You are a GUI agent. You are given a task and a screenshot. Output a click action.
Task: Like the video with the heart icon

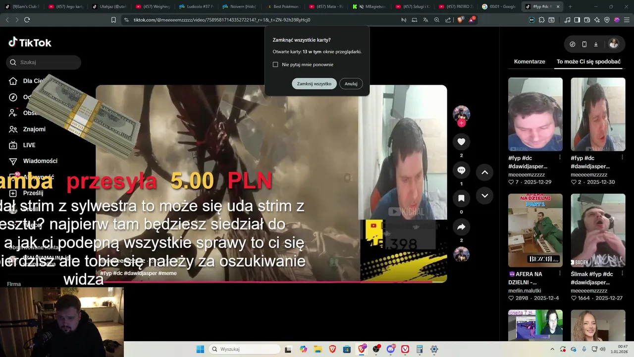[x=461, y=142]
